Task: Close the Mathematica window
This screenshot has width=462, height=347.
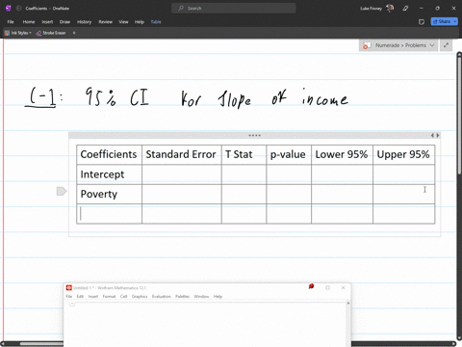Action: [344, 287]
